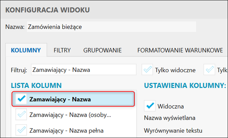The width and height of the screenshot is (228, 138).
Task: Switch to the KOLUMNY tab
Action: [26, 51]
